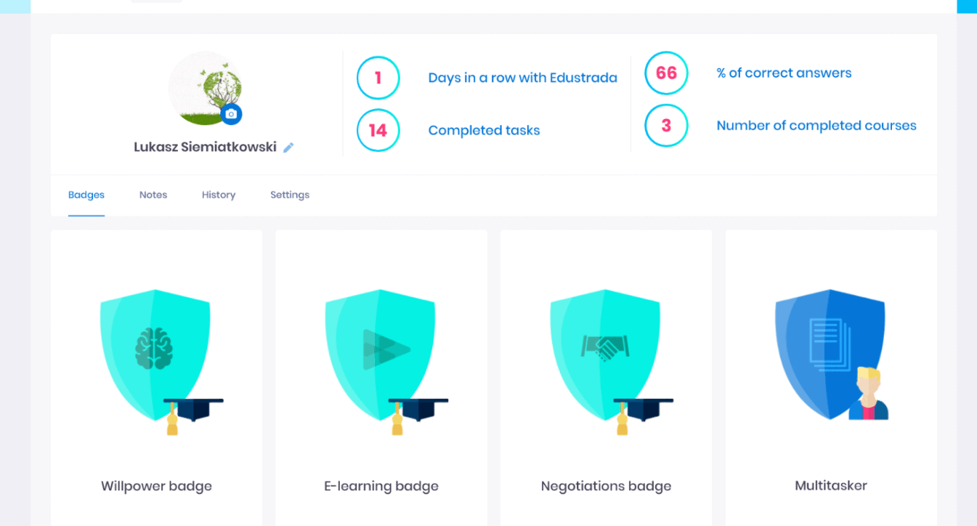
Task: Click the circle showing 3 completed courses
Action: 666,125
